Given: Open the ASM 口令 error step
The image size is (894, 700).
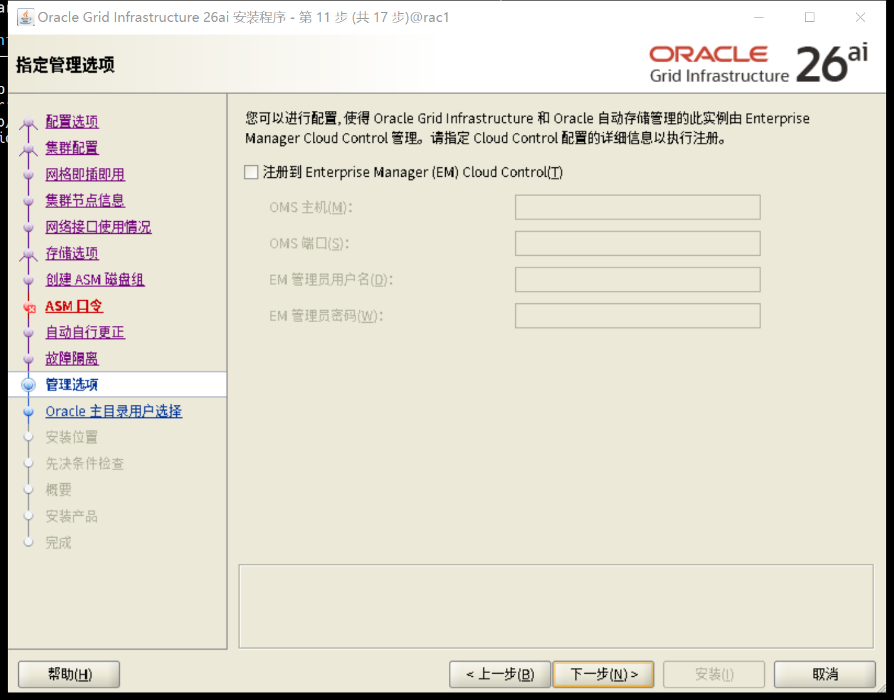Looking at the screenshot, I should point(74,306).
